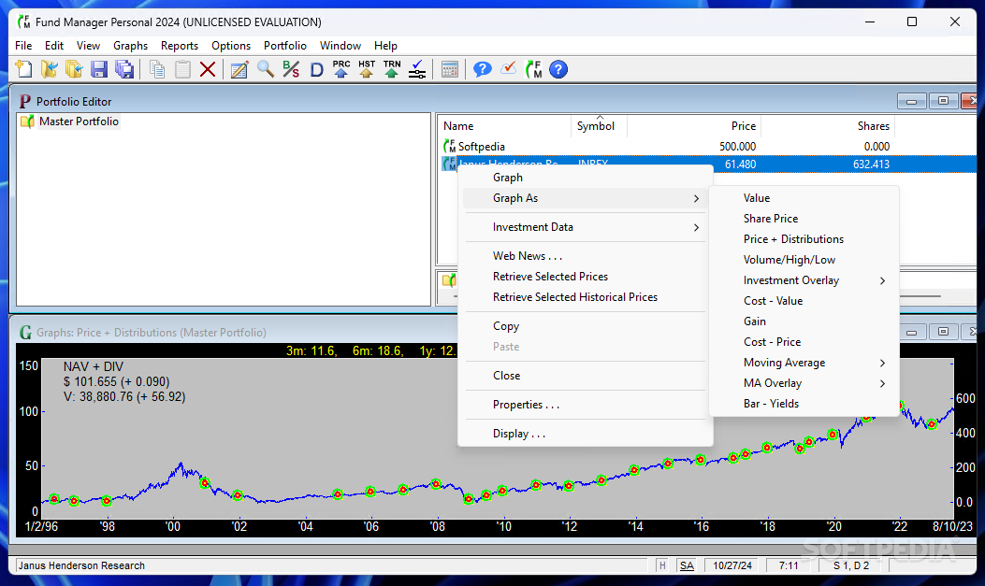Click the Paste clipboard toolbar icon
Image resolution: width=985 pixels, height=586 pixels.
(182, 69)
